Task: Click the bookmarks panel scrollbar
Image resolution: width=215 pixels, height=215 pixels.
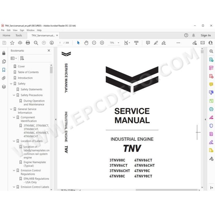Action: click(x=51, y=127)
